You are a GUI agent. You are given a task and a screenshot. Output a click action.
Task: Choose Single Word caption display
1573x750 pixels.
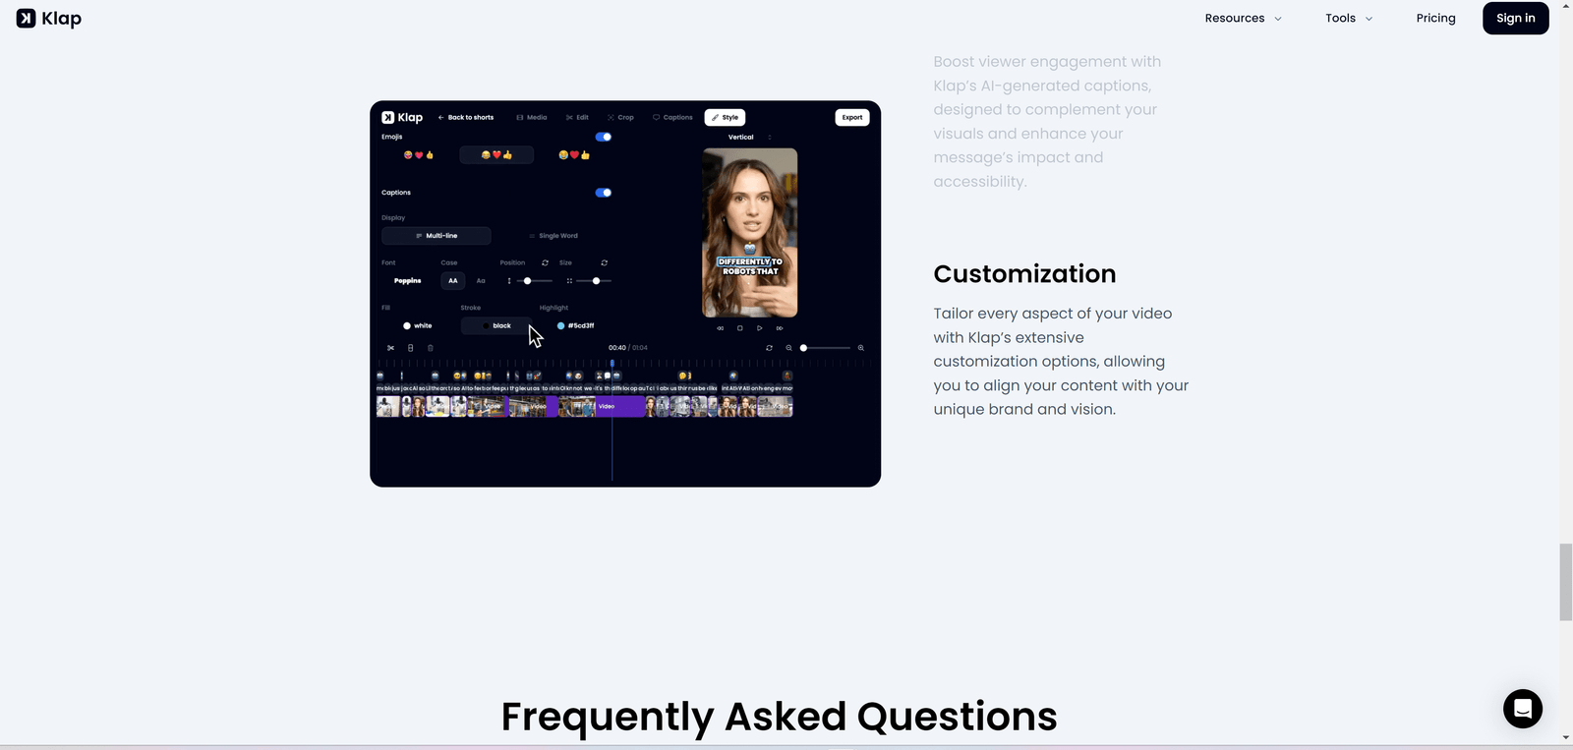[553, 236]
